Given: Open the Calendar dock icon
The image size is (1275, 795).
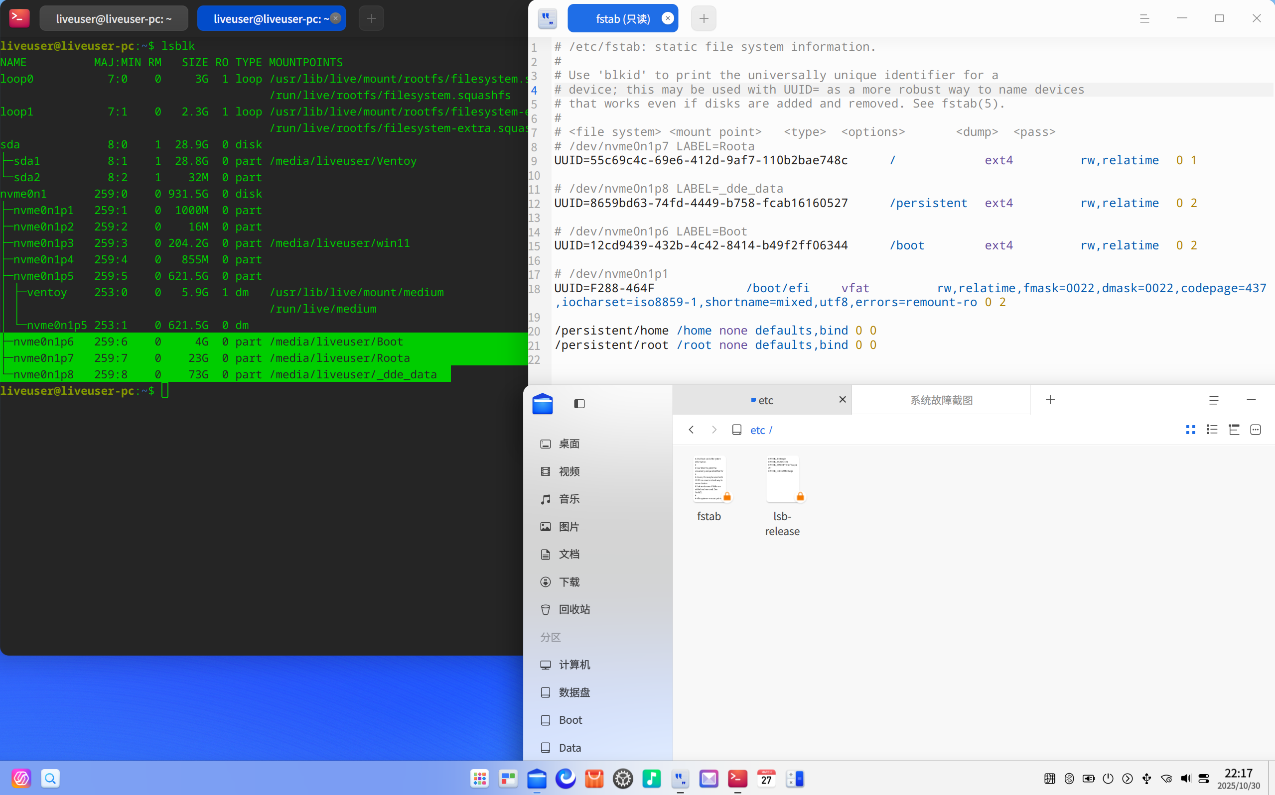Looking at the screenshot, I should point(766,778).
